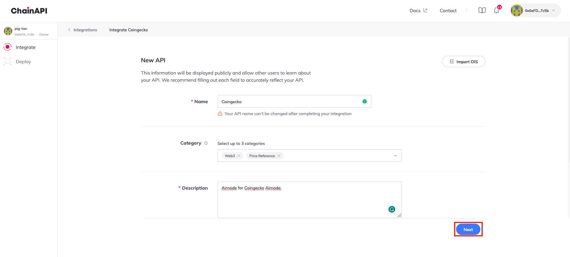Screen dimensions: 570x257
Task: Expand the category selection dropdown
Action: click(395, 156)
